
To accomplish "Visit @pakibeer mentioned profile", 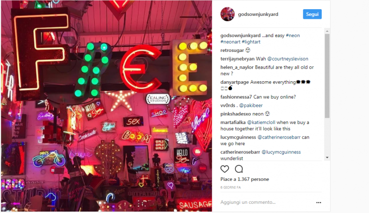I will tap(251, 105).
